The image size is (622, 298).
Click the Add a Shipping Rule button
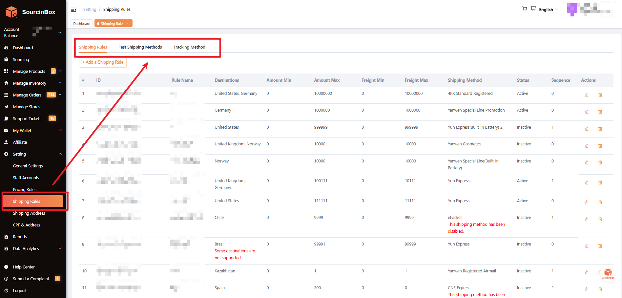point(103,62)
